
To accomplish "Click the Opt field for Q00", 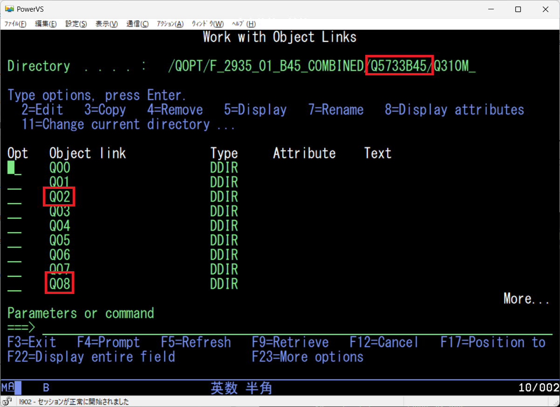I will [x=14, y=167].
